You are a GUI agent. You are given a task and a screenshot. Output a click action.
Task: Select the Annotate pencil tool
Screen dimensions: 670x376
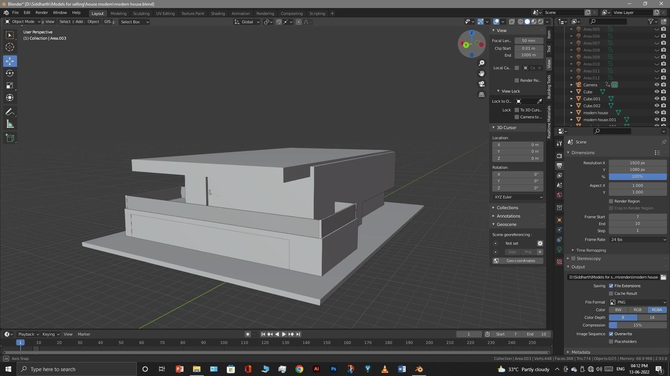(x=10, y=112)
